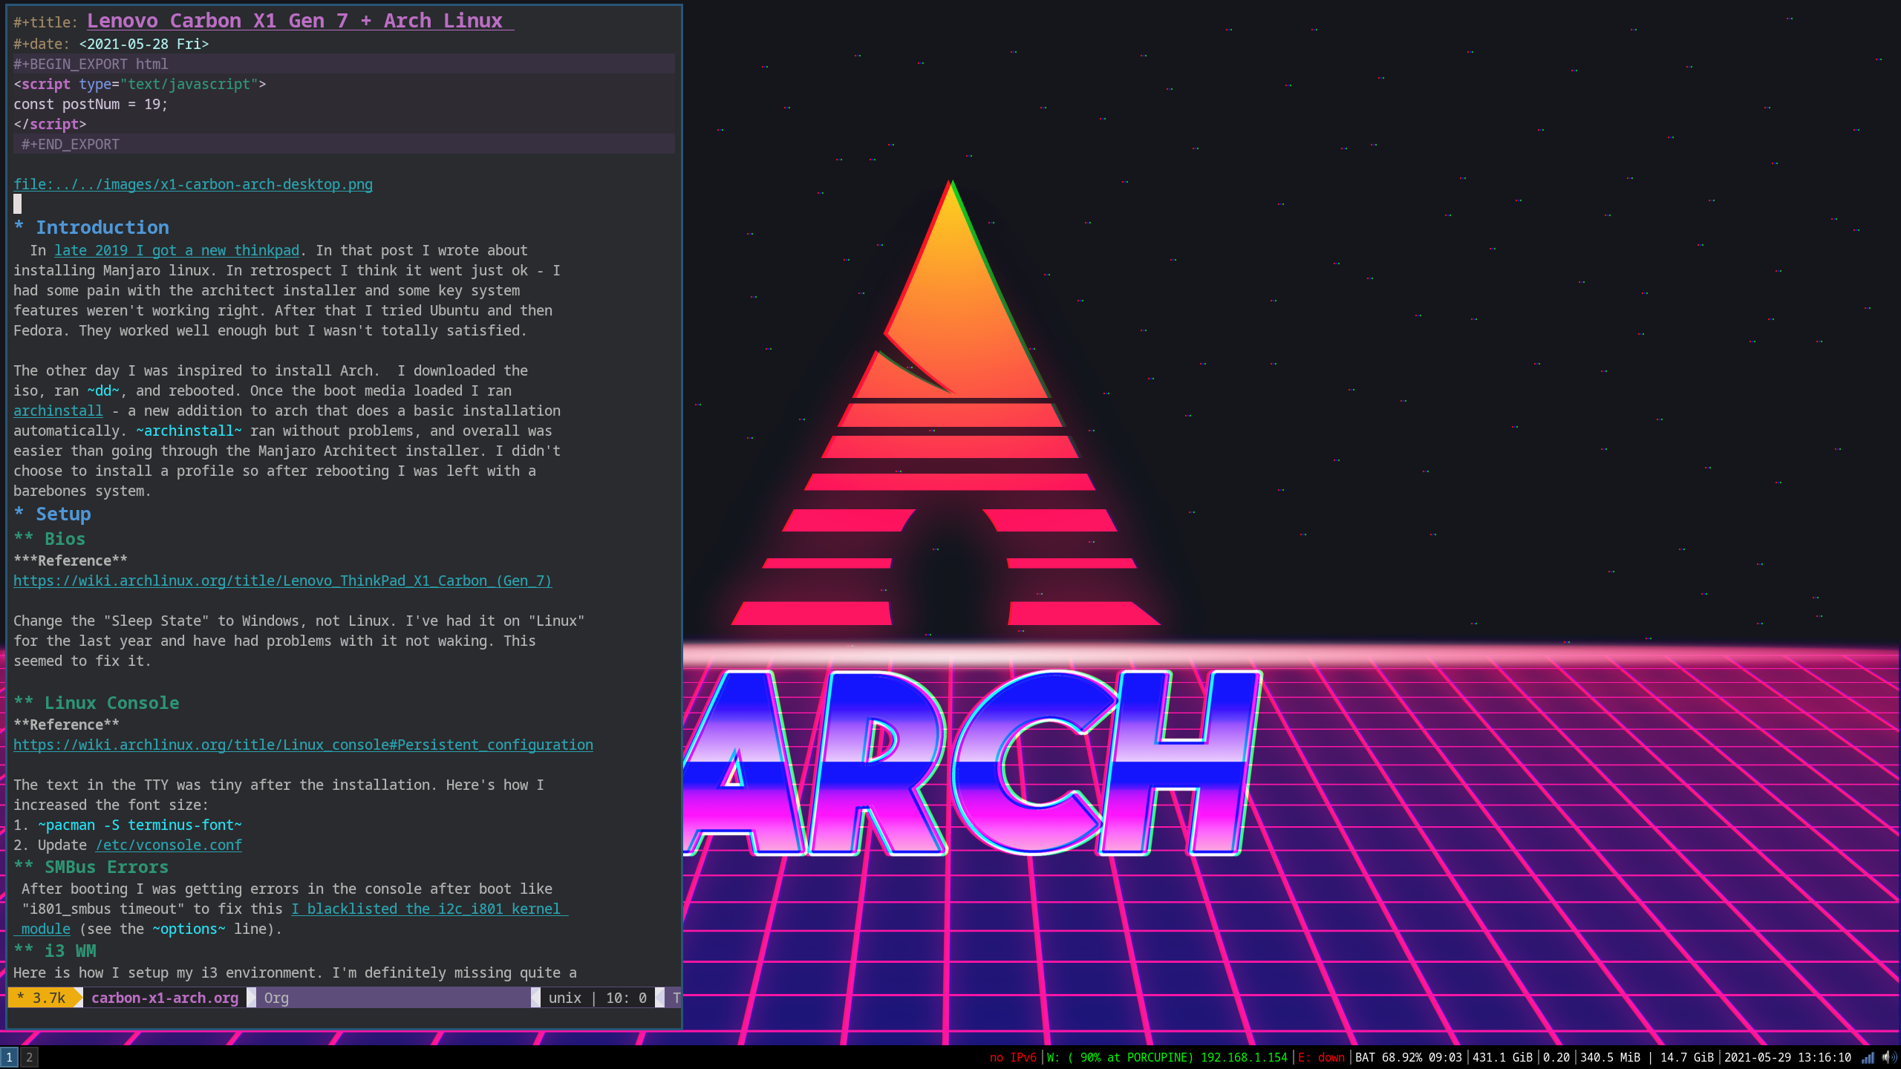Switch to i3 workspace 1
The height and width of the screenshot is (1069, 1901).
(x=9, y=1057)
